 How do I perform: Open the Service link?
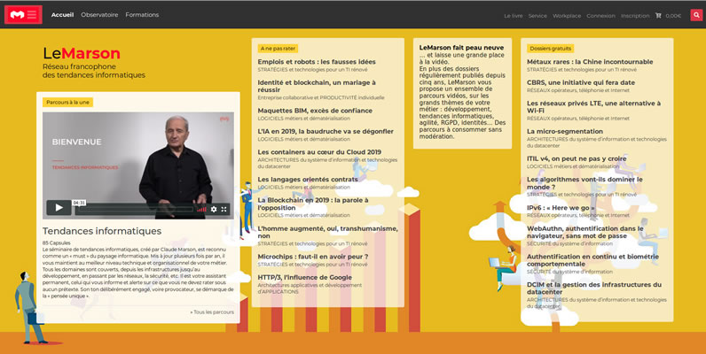(x=537, y=16)
